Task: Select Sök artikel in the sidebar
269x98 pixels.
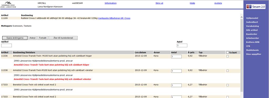Action: pyautogui.click(x=252, y=30)
